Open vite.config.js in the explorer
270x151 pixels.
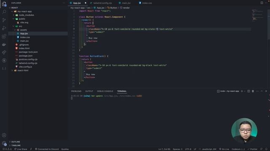[25, 67]
